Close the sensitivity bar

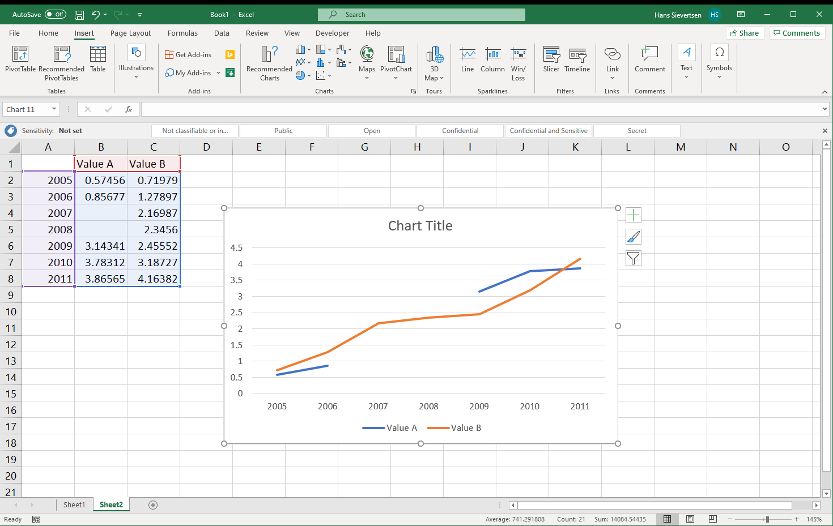(825, 131)
